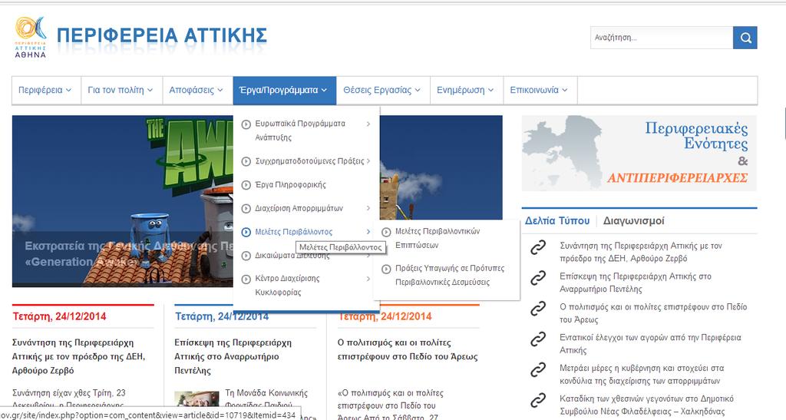Click link icon next to Συνάντηση της Περιφερειάρχη news

538,247
